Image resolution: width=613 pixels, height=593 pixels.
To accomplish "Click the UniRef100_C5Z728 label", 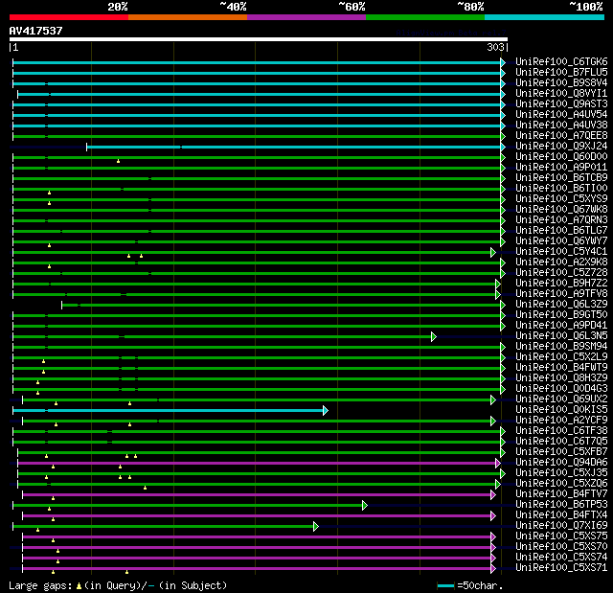I will point(561,273).
